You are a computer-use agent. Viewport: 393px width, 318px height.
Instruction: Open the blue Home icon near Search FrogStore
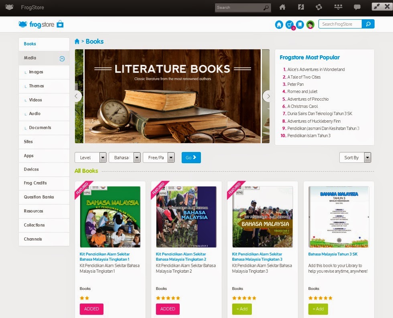[x=279, y=24]
